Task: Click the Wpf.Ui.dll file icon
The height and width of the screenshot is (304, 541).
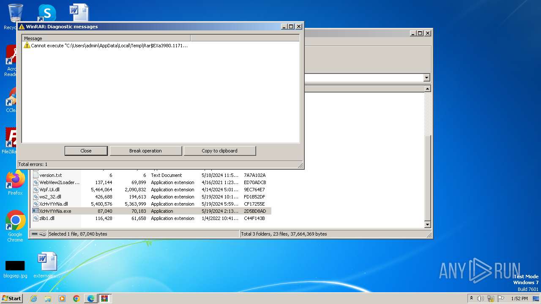Action: (x=36, y=190)
